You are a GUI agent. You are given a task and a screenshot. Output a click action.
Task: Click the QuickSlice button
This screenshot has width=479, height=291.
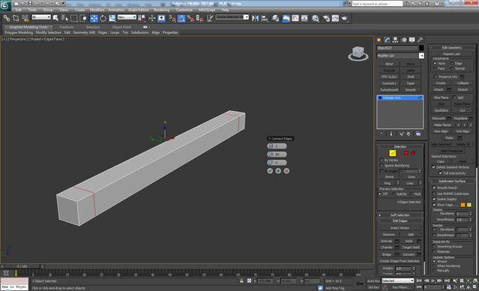[x=441, y=110]
